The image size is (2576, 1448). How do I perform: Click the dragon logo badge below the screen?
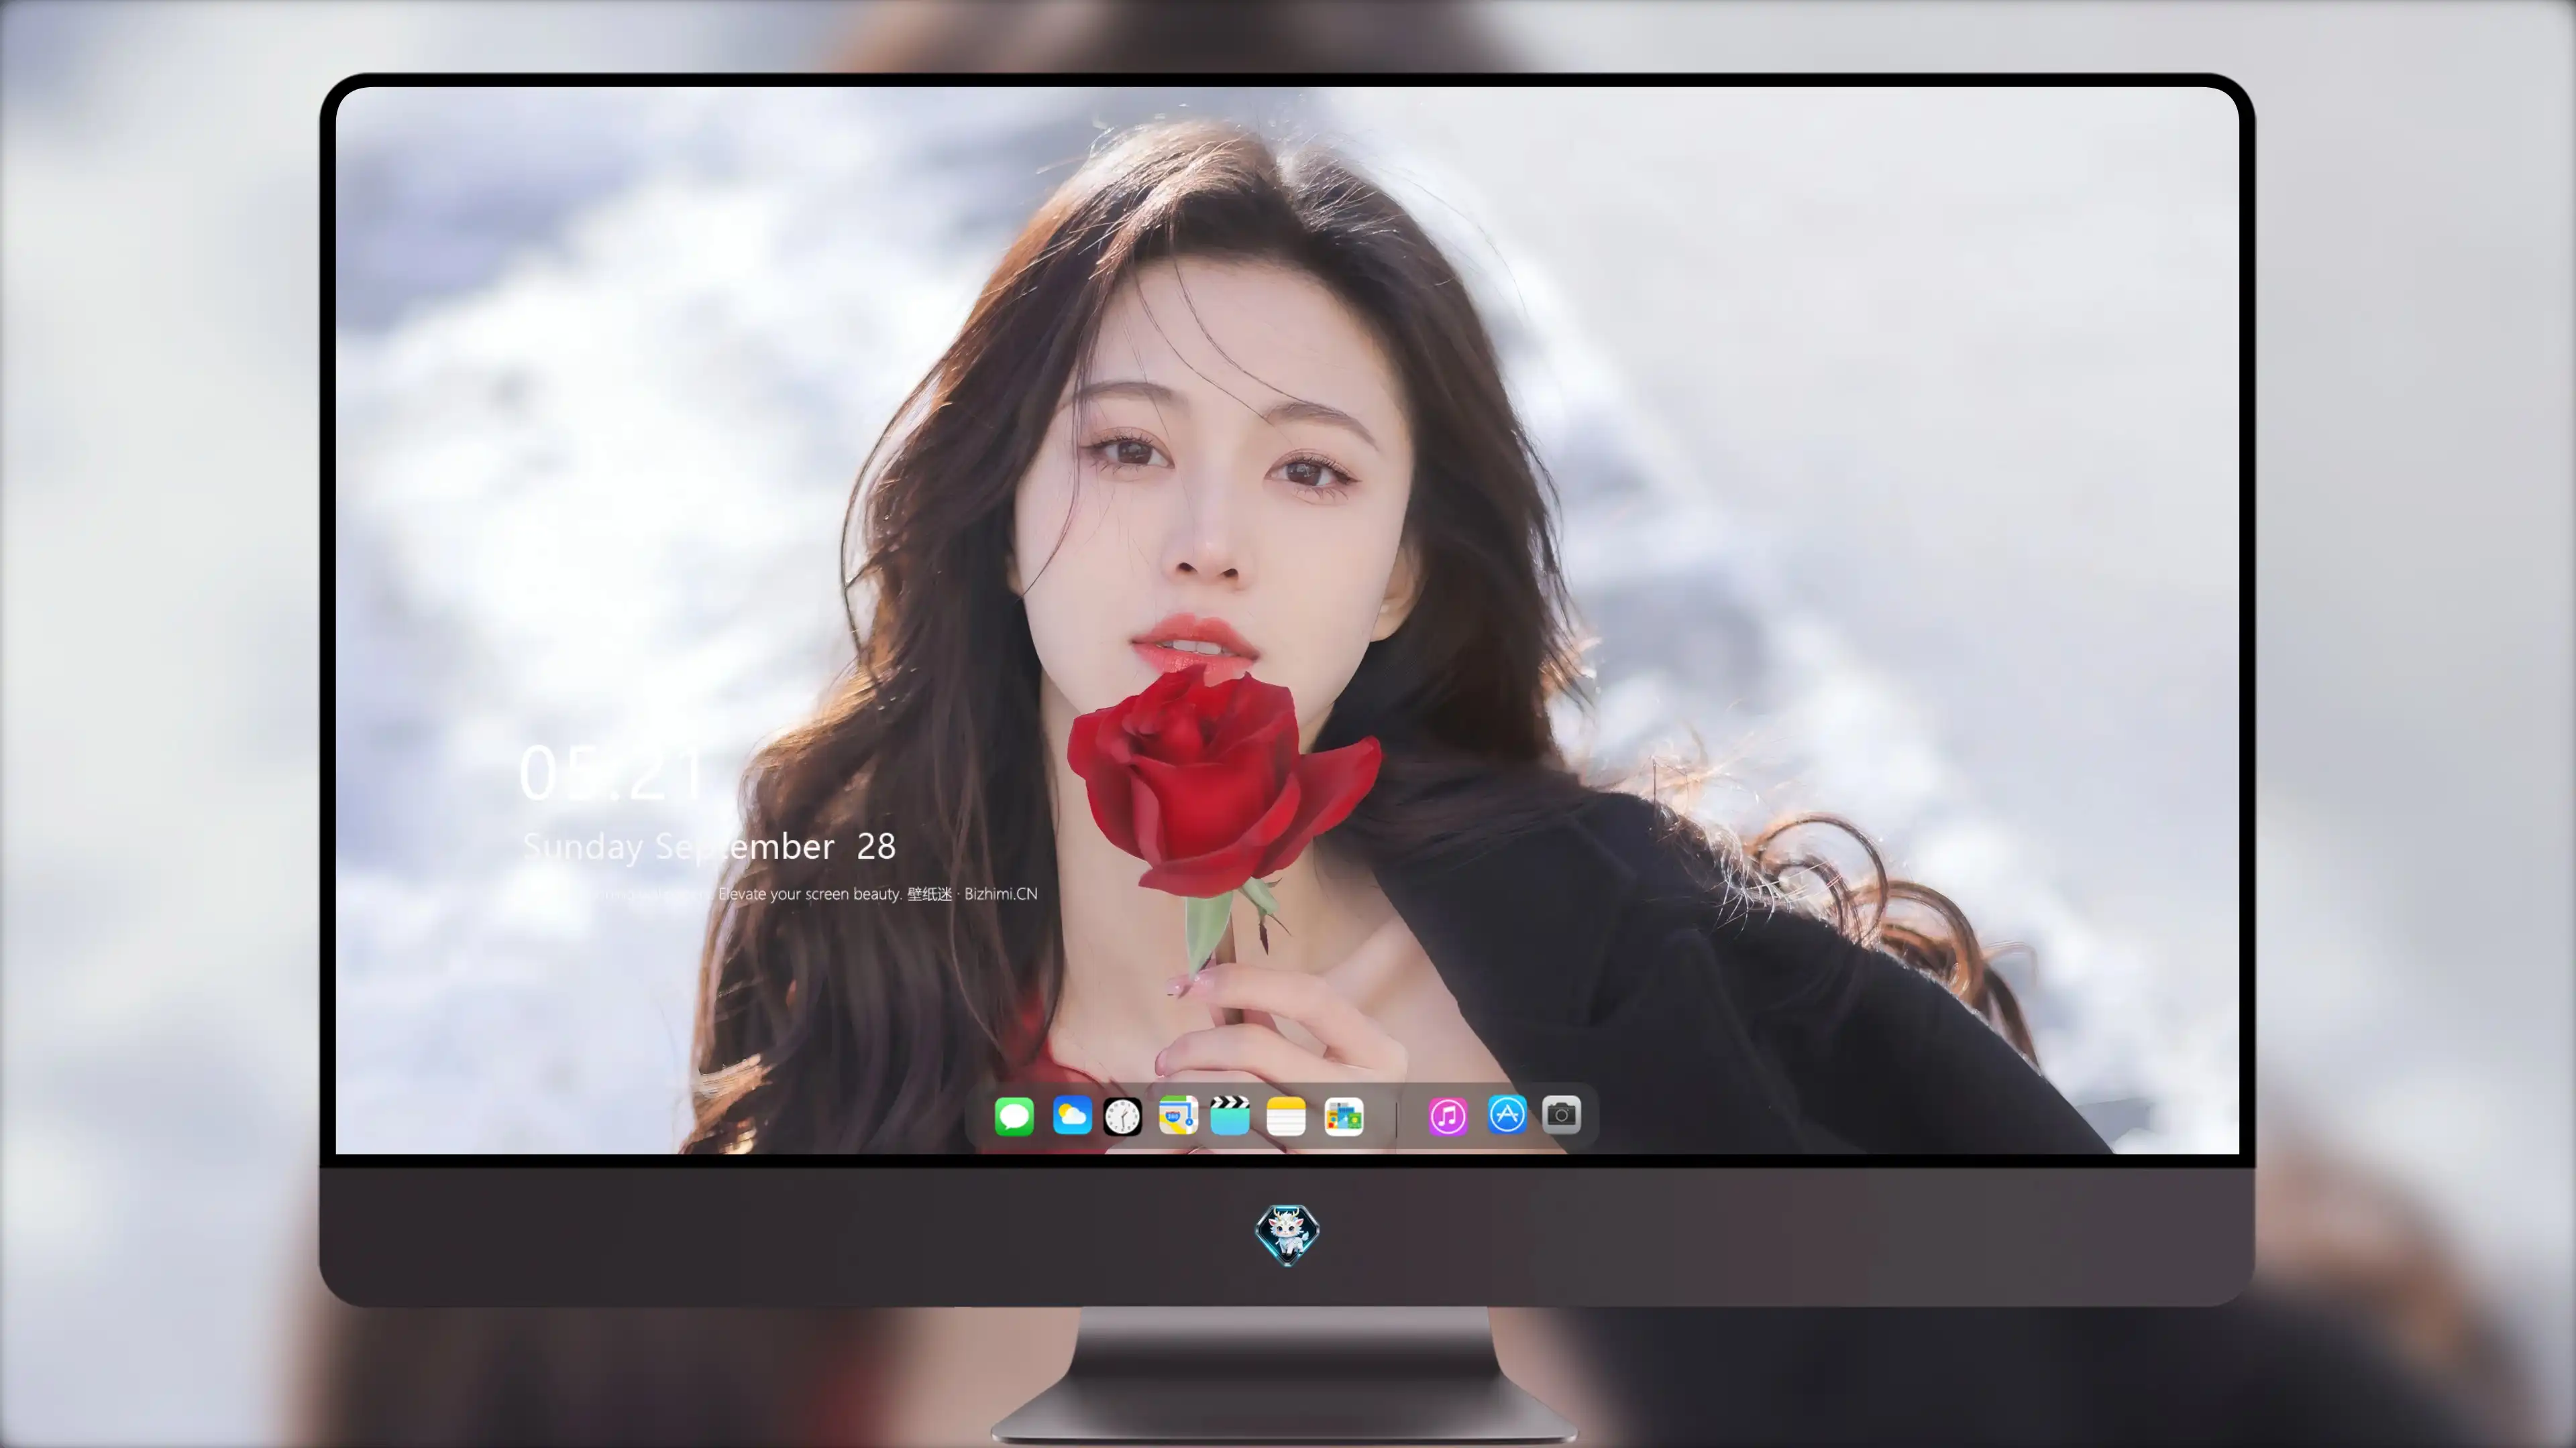1287,1235
